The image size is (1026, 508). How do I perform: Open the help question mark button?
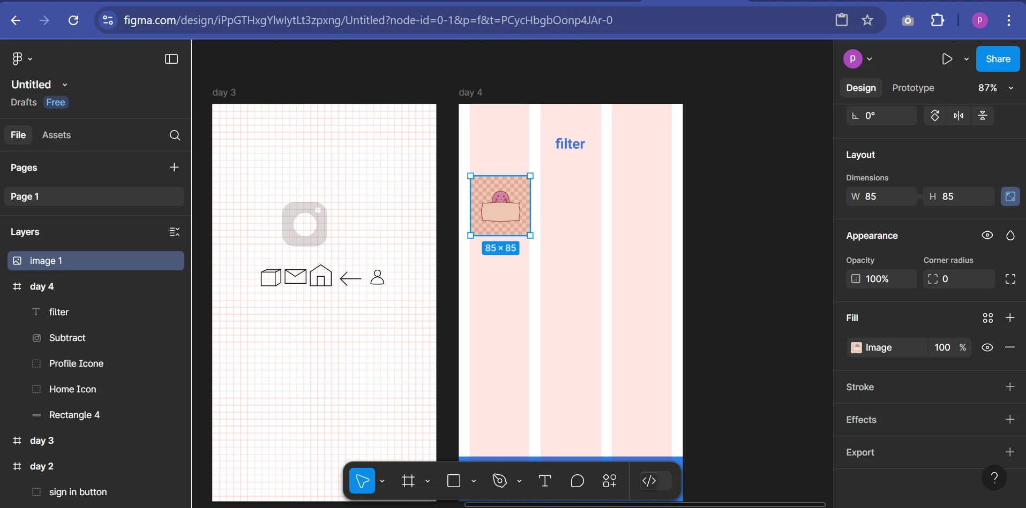994,477
